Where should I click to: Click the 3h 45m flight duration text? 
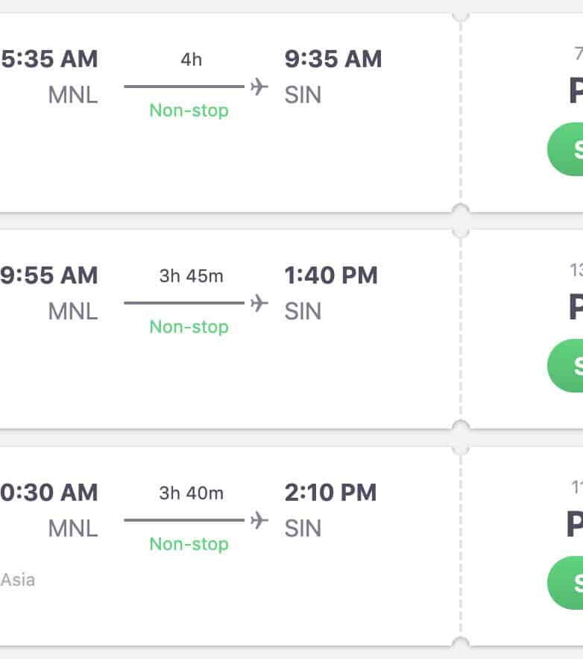coord(191,276)
